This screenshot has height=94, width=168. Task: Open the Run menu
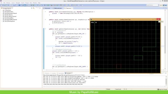pos(31,3)
